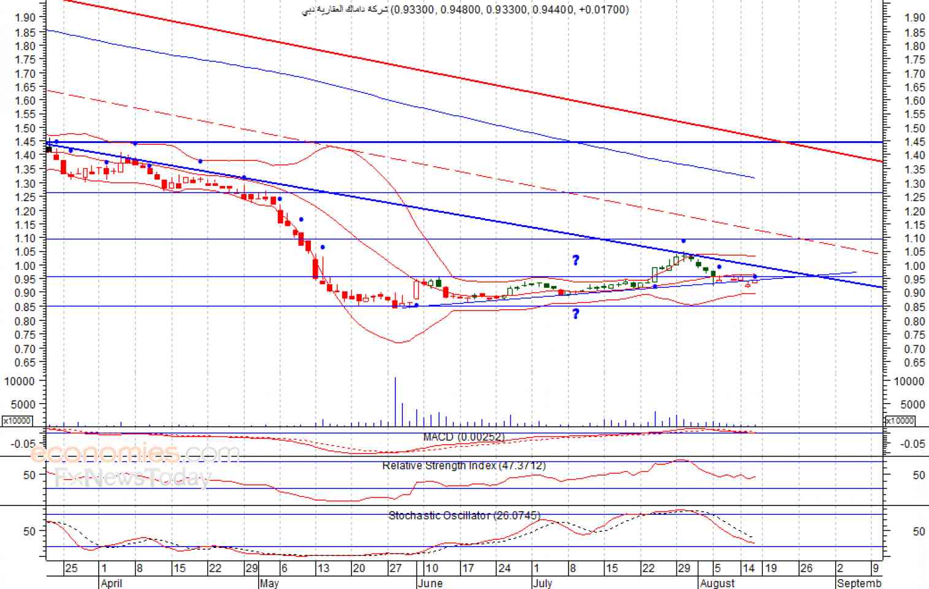The height and width of the screenshot is (589, 929).
Task: Click the 10000 volume label on left axis
Action: tap(19, 381)
